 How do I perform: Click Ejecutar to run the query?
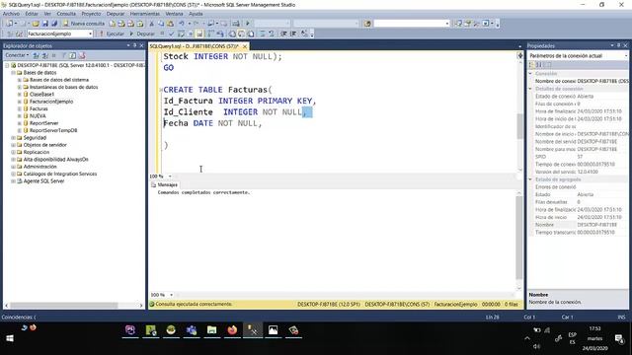(112, 34)
